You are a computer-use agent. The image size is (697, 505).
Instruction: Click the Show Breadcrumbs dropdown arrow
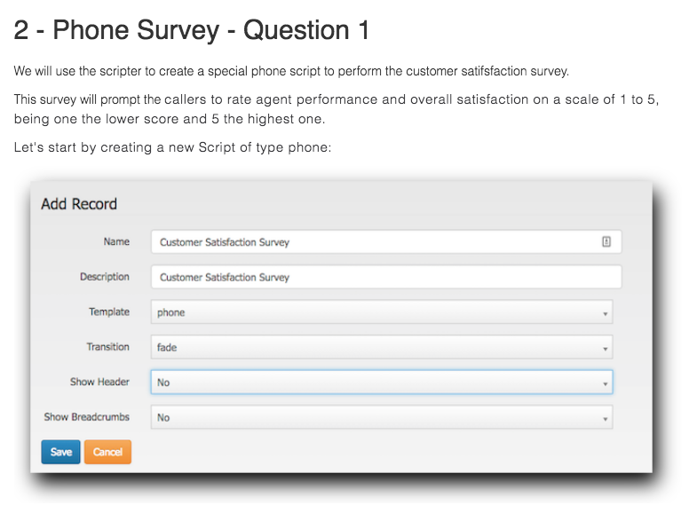tap(605, 419)
